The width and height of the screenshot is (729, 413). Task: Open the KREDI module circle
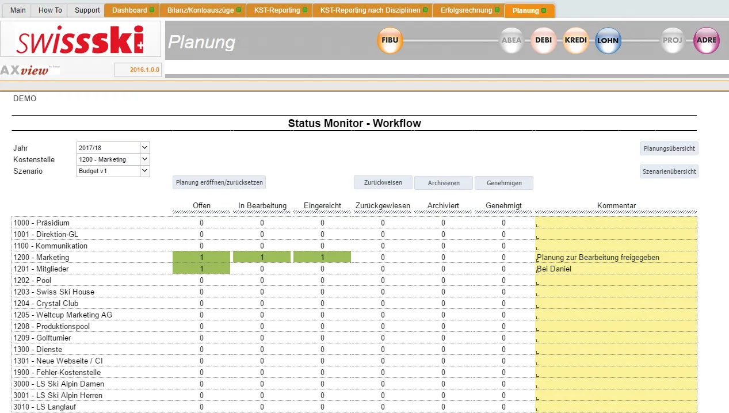(576, 41)
